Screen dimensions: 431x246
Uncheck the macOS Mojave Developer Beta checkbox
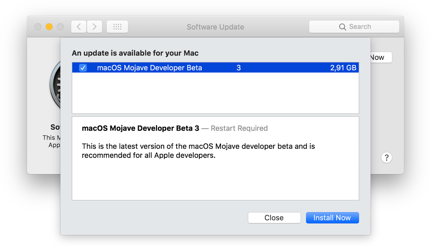coord(83,68)
